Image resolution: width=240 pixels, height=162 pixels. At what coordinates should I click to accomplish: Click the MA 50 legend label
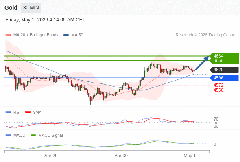click(x=77, y=35)
